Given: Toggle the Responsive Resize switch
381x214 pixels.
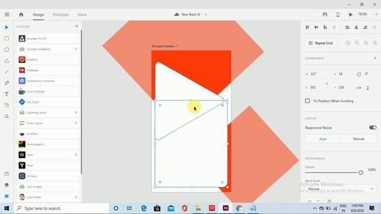Looking at the screenshot, I should [373, 128].
